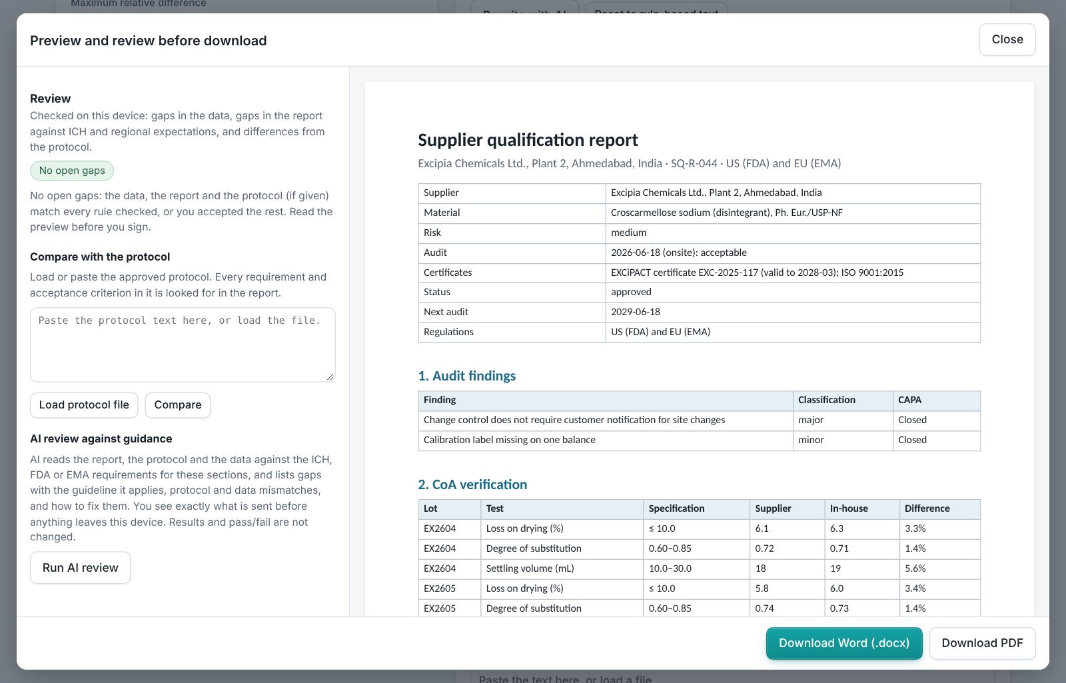Screen dimensions: 1066x683
Task: Click the Compare button
Action: pyautogui.click(x=178, y=405)
